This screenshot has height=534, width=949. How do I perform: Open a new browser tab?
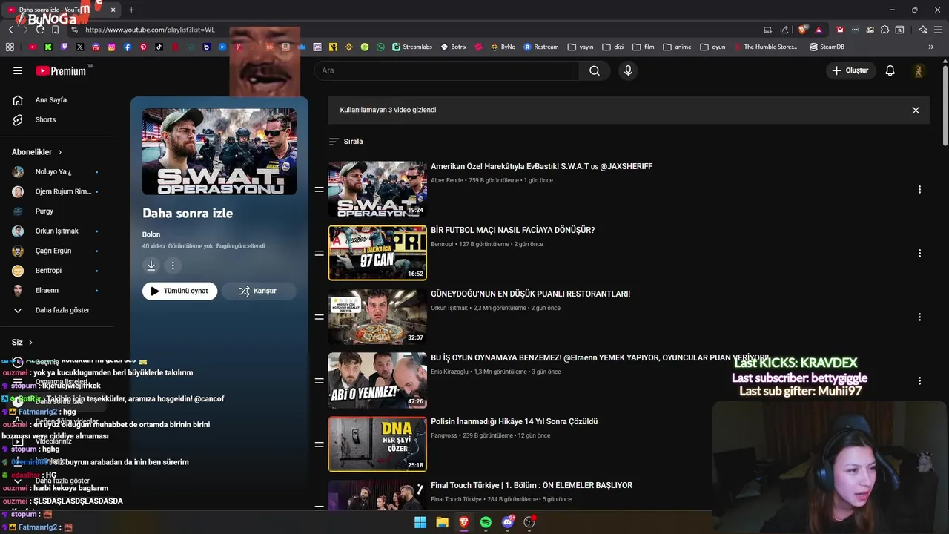(x=131, y=10)
